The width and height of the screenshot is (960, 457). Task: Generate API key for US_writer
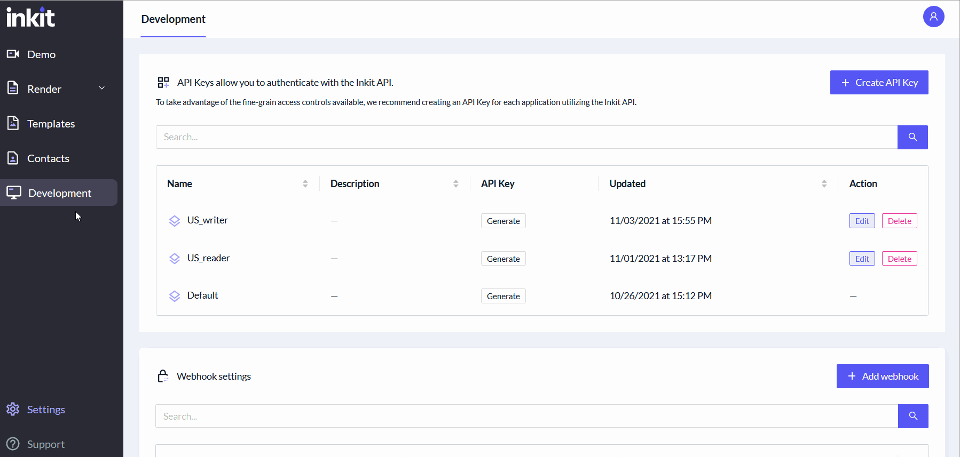click(503, 221)
